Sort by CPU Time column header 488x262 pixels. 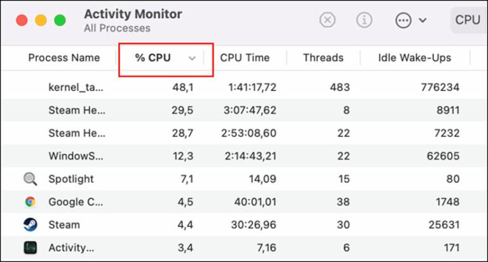pyautogui.click(x=245, y=58)
